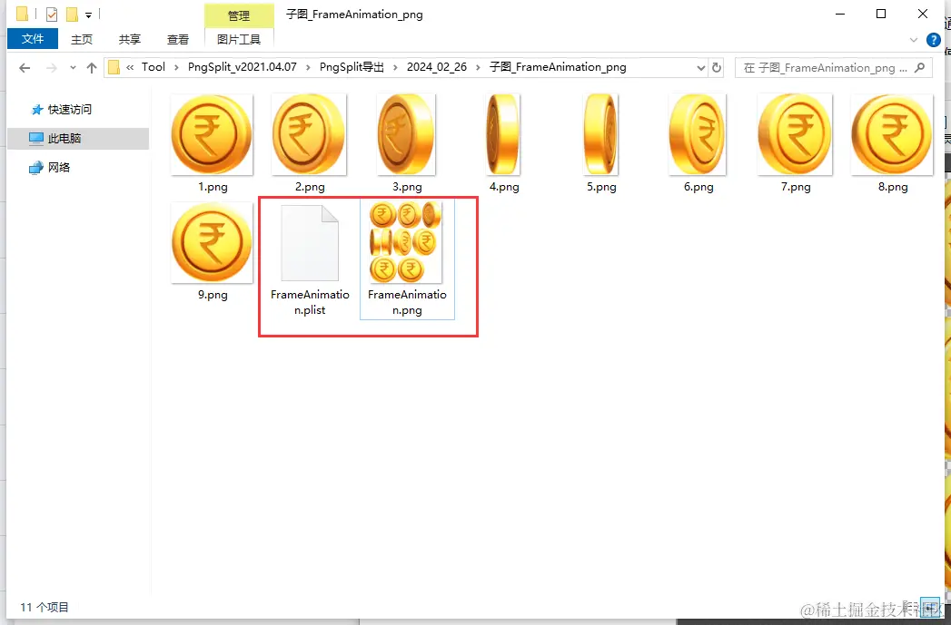Switch to the 查看 ribbon tab
The image size is (951, 625).
point(178,39)
